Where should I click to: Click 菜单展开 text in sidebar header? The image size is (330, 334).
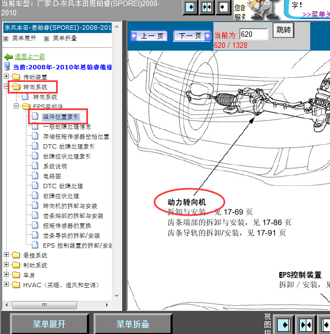pyautogui.click(x=24, y=39)
